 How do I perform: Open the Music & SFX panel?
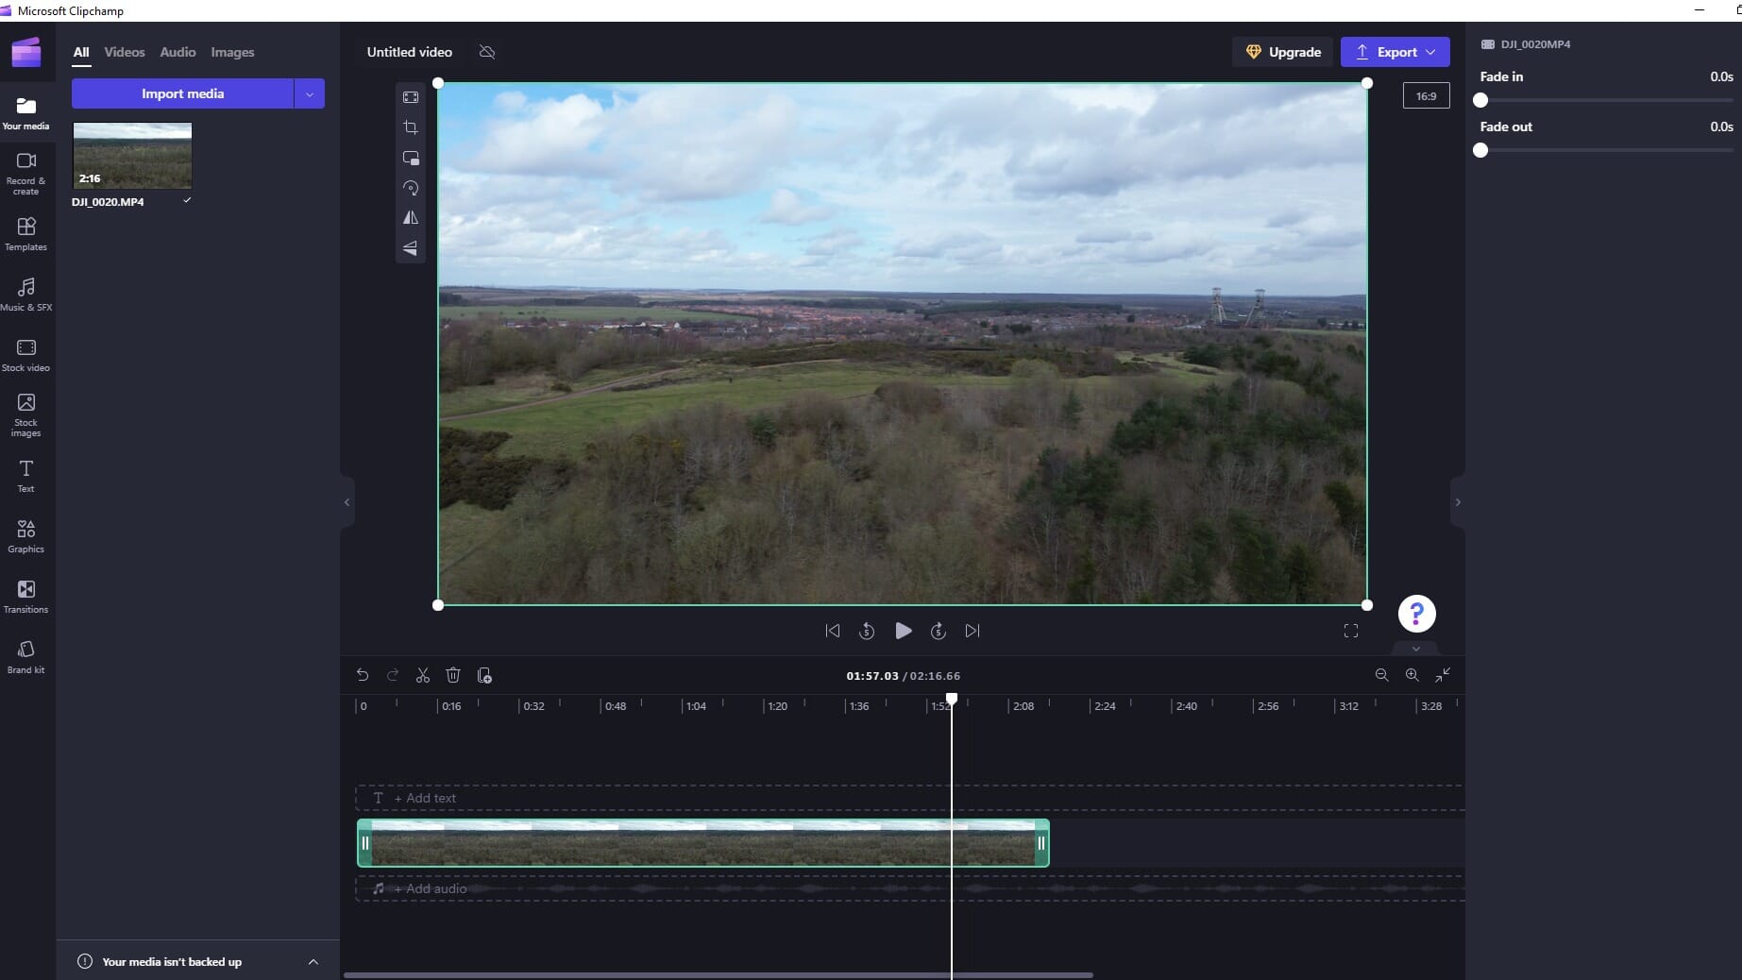pos(25,293)
